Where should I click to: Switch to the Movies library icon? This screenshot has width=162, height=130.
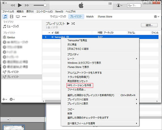tap(11, 17)
